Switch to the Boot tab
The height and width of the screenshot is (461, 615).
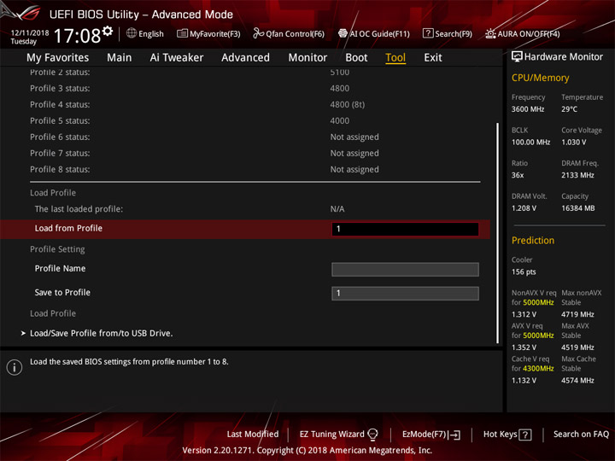tap(356, 58)
